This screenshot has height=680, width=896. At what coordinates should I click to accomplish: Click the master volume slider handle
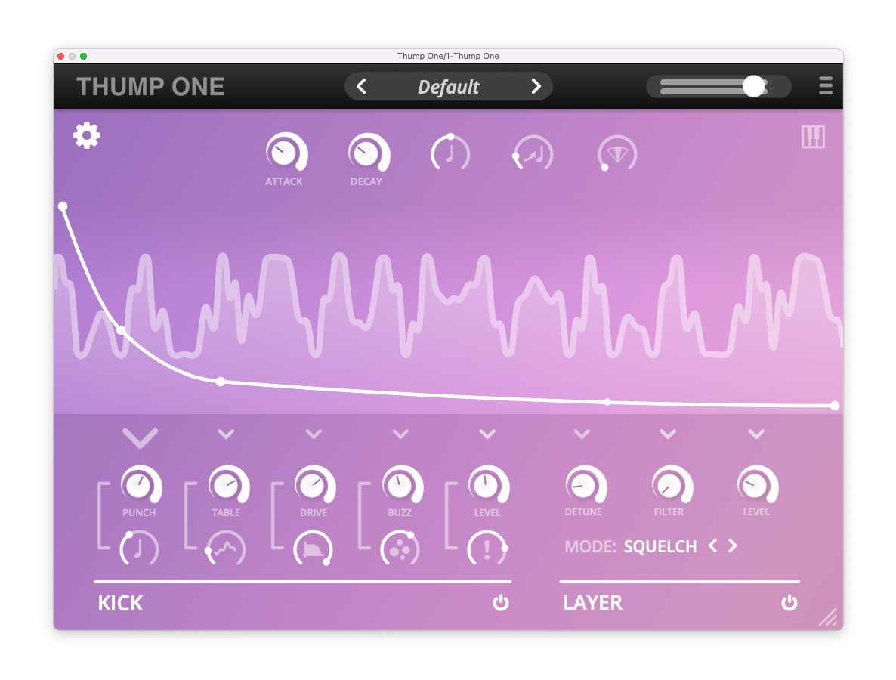click(754, 86)
